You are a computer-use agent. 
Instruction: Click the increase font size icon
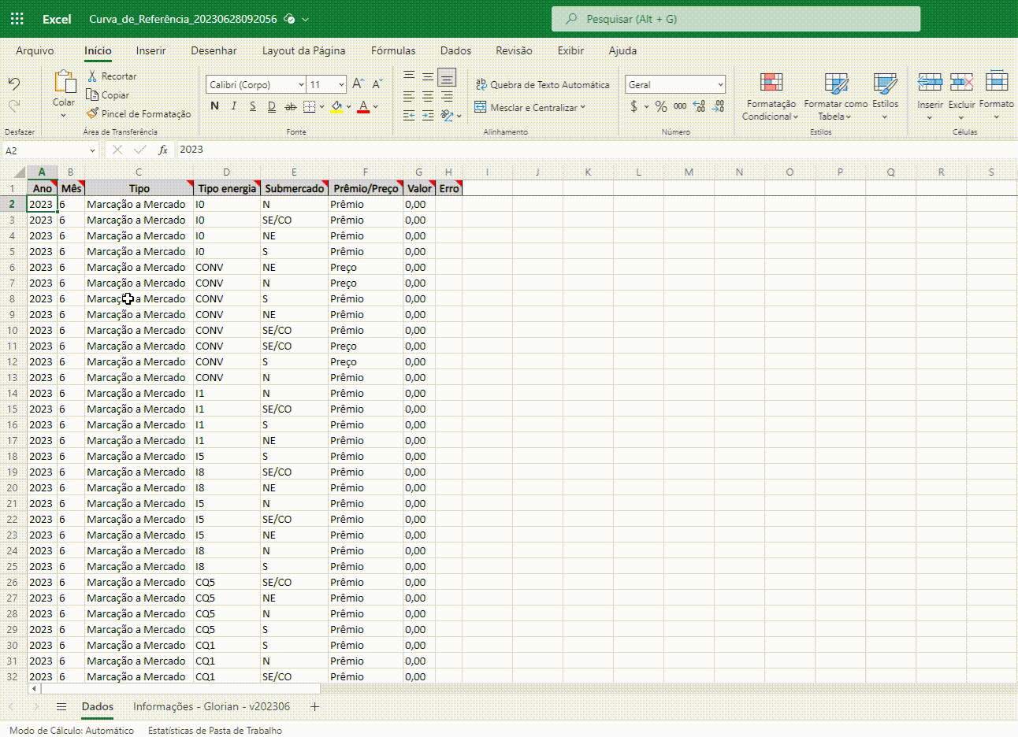coord(358,84)
